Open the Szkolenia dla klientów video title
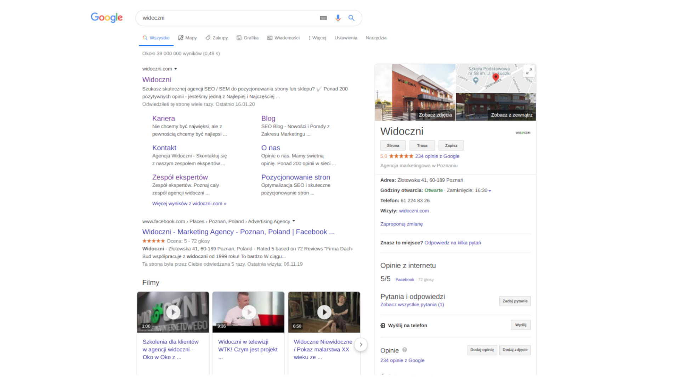This screenshot has width=680, height=383. 171,350
